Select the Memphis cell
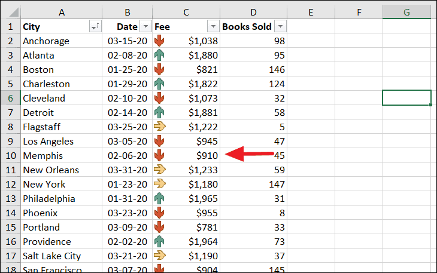The image size is (437, 273). [x=61, y=156]
